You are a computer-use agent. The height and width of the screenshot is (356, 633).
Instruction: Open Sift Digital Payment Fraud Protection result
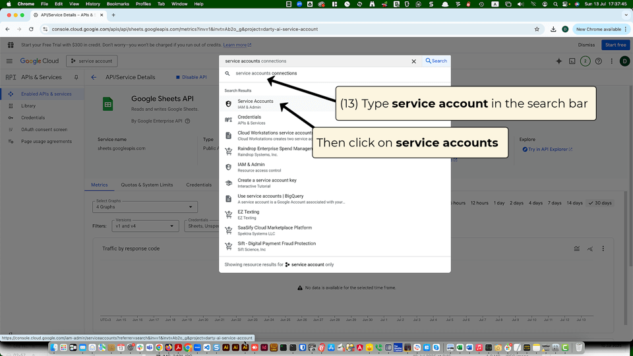pos(335,246)
